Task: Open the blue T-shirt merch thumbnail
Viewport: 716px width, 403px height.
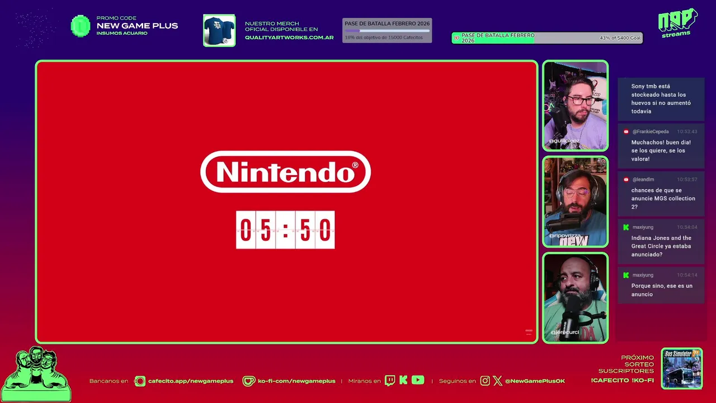Action: coord(219,30)
